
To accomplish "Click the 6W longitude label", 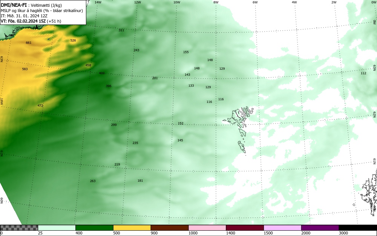I will pyautogui.click(x=255, y=2).
